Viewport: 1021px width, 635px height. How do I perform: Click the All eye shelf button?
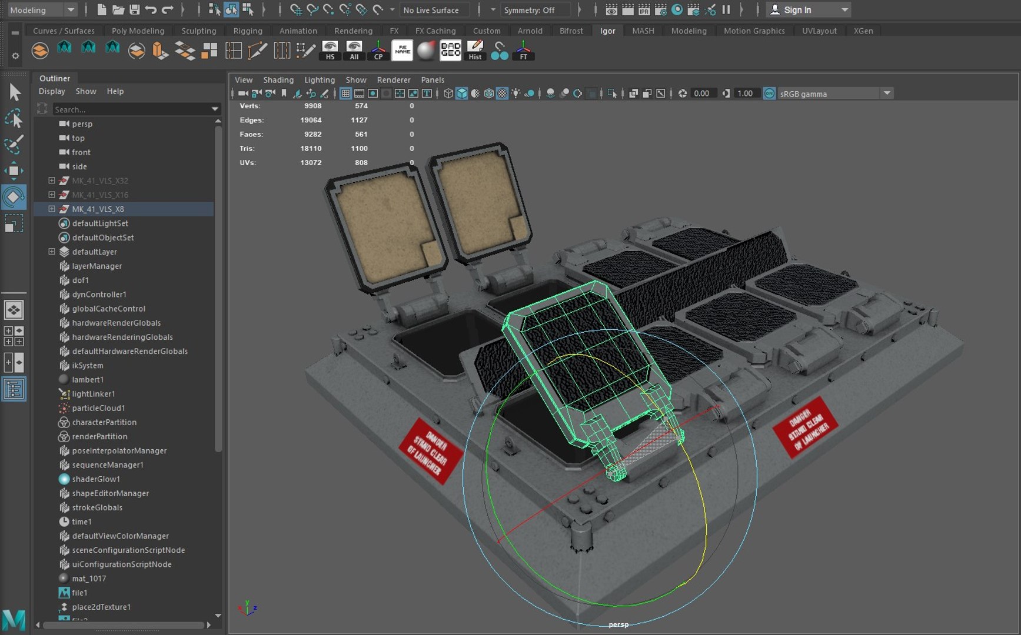click(354, 51)
